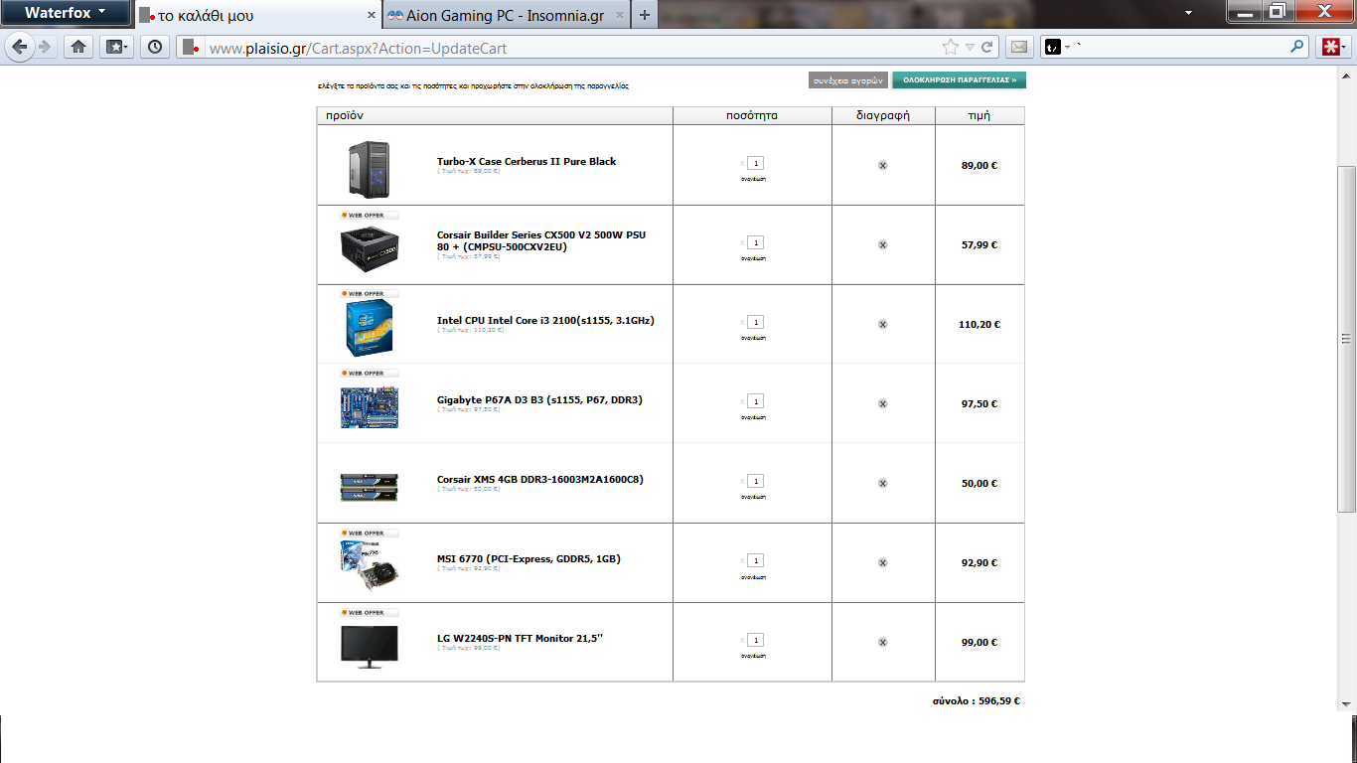Click the LG monitor thumbnail
The image size is (1357, 763).
tap(370, 647)
